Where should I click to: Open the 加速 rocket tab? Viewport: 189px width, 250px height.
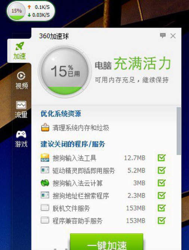point(19,51)
